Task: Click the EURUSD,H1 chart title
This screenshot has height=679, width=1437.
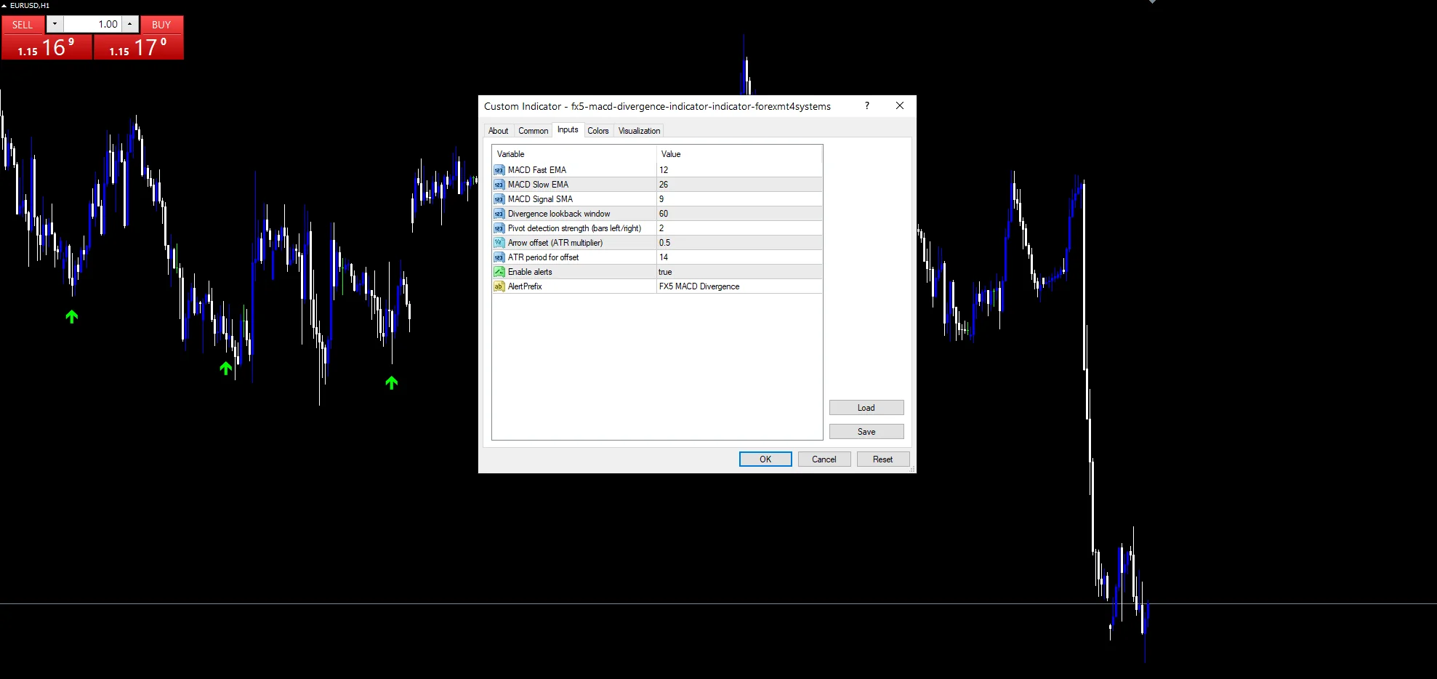Action: [30, 5]
